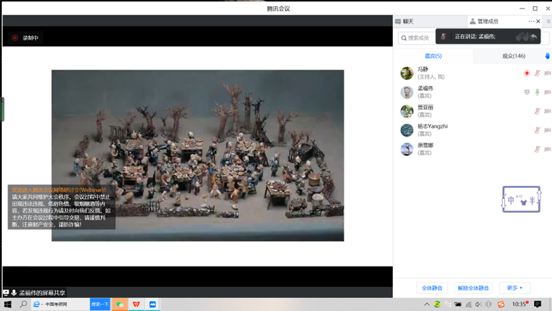
Task: Click the recording indicator icon next to 冯静
Action: pos(527,73)
